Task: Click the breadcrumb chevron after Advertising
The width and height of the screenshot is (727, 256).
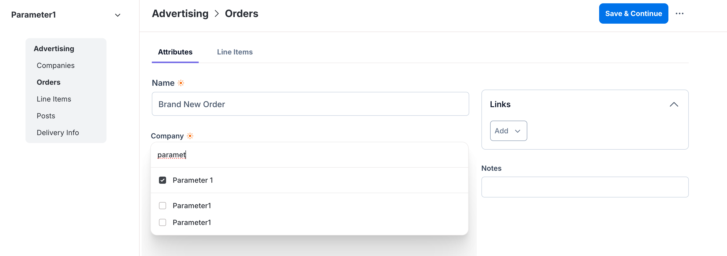Action: [x=217, y=13]
